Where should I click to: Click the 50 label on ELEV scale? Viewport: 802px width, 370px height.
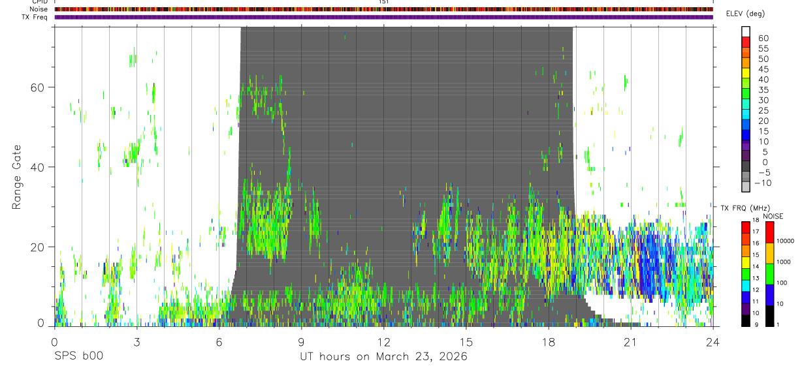point(763,59)
